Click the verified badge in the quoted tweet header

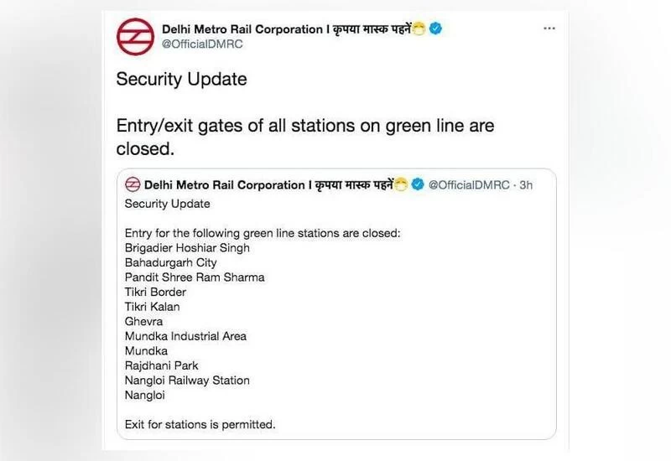417,184
